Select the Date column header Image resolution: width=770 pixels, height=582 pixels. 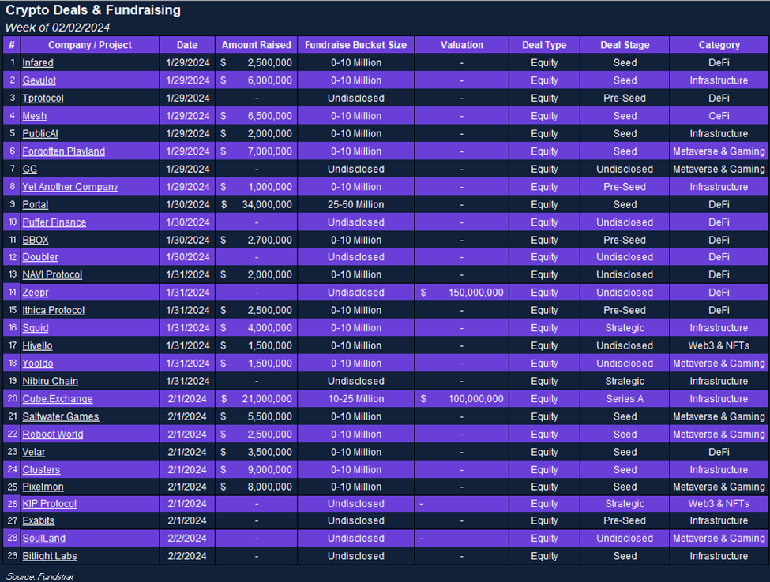pyautogui.click(x=187, y=45)
